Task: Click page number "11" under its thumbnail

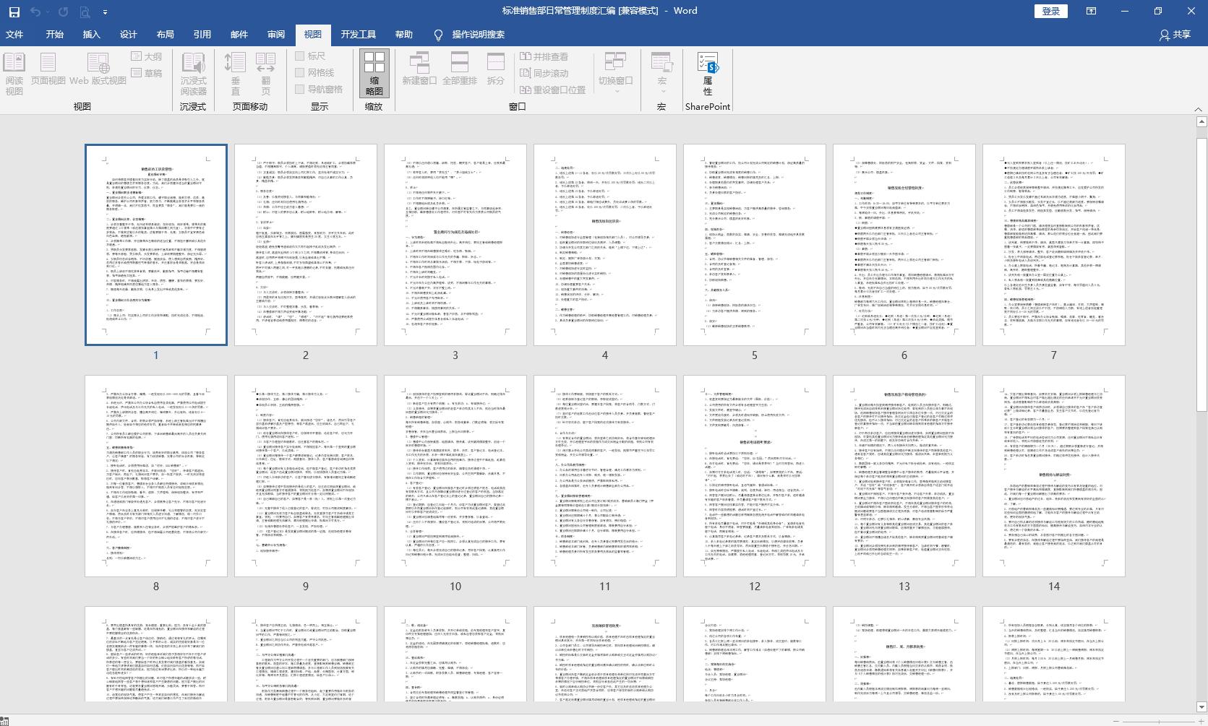Action: (x=605, y=587)
